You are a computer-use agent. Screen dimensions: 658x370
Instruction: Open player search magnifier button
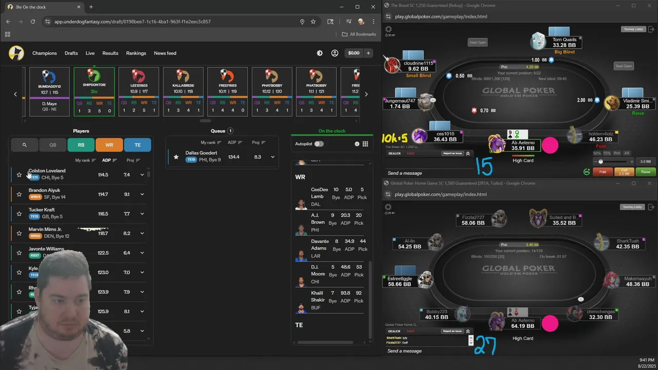(24, 145)
